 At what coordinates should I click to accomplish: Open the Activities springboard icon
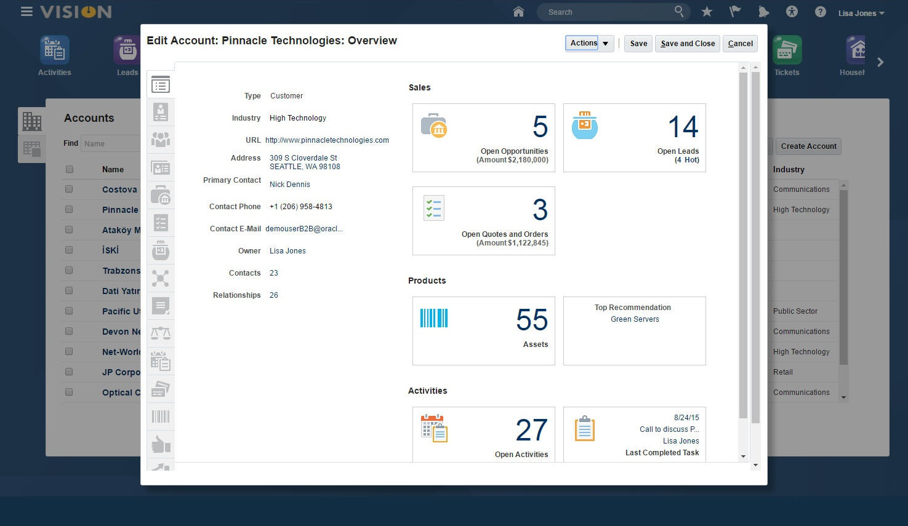(x=55, y=50)
